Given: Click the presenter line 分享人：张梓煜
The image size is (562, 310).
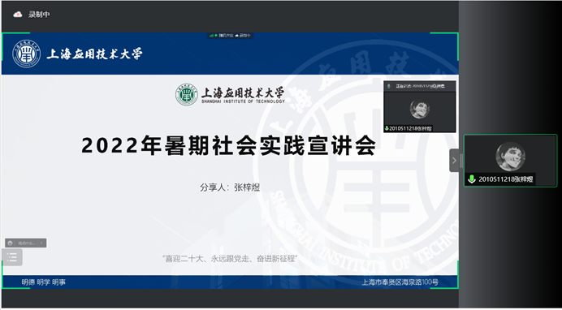Looking at the screenshot, I should point(230,187).
